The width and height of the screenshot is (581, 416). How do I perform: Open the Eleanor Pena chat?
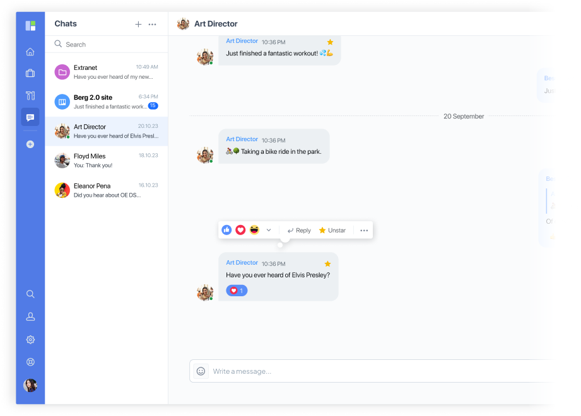[106, 190]
